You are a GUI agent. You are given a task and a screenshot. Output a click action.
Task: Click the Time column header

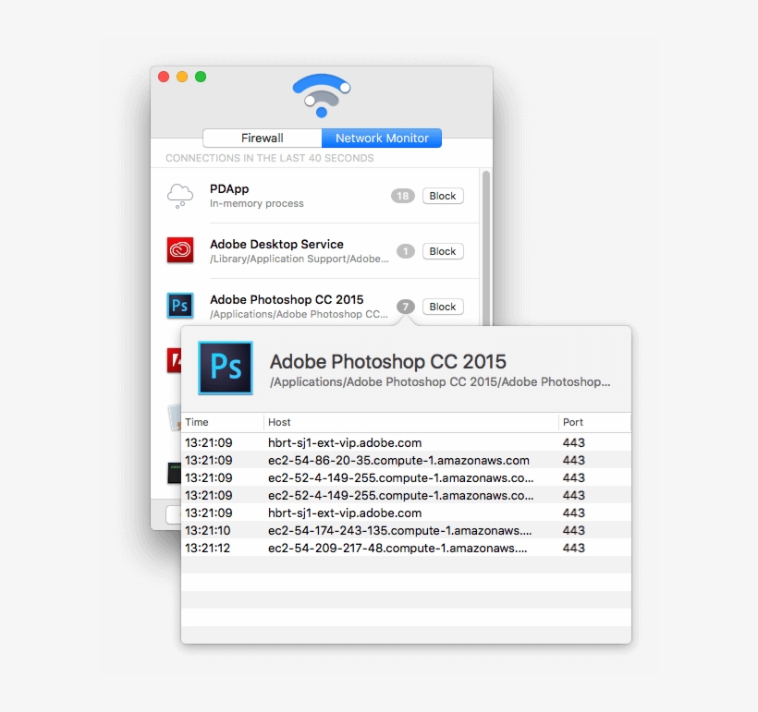tap(196, 422)
